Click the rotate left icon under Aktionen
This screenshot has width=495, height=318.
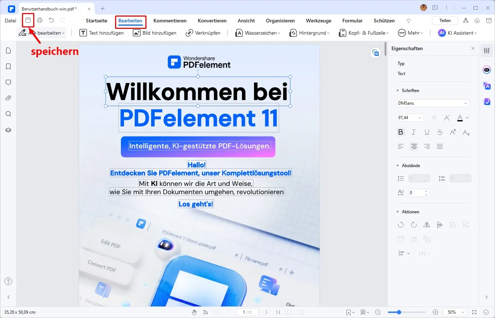[x=401, y=225]
